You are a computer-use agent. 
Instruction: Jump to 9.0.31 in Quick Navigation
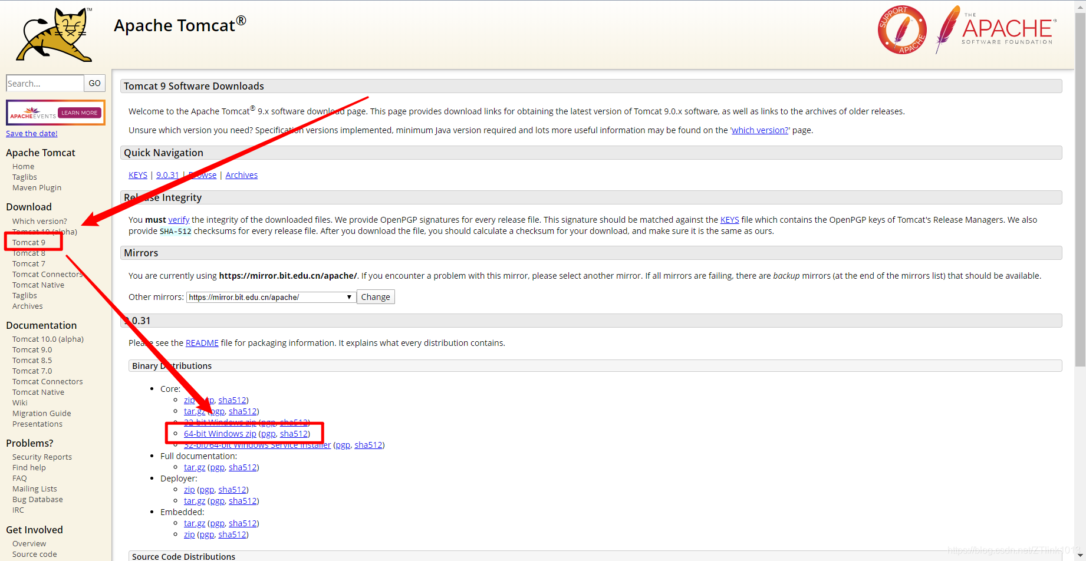click(x=167, y=175)
